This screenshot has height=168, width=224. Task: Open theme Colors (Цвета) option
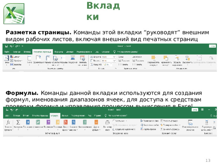click(x=15, y=57)
